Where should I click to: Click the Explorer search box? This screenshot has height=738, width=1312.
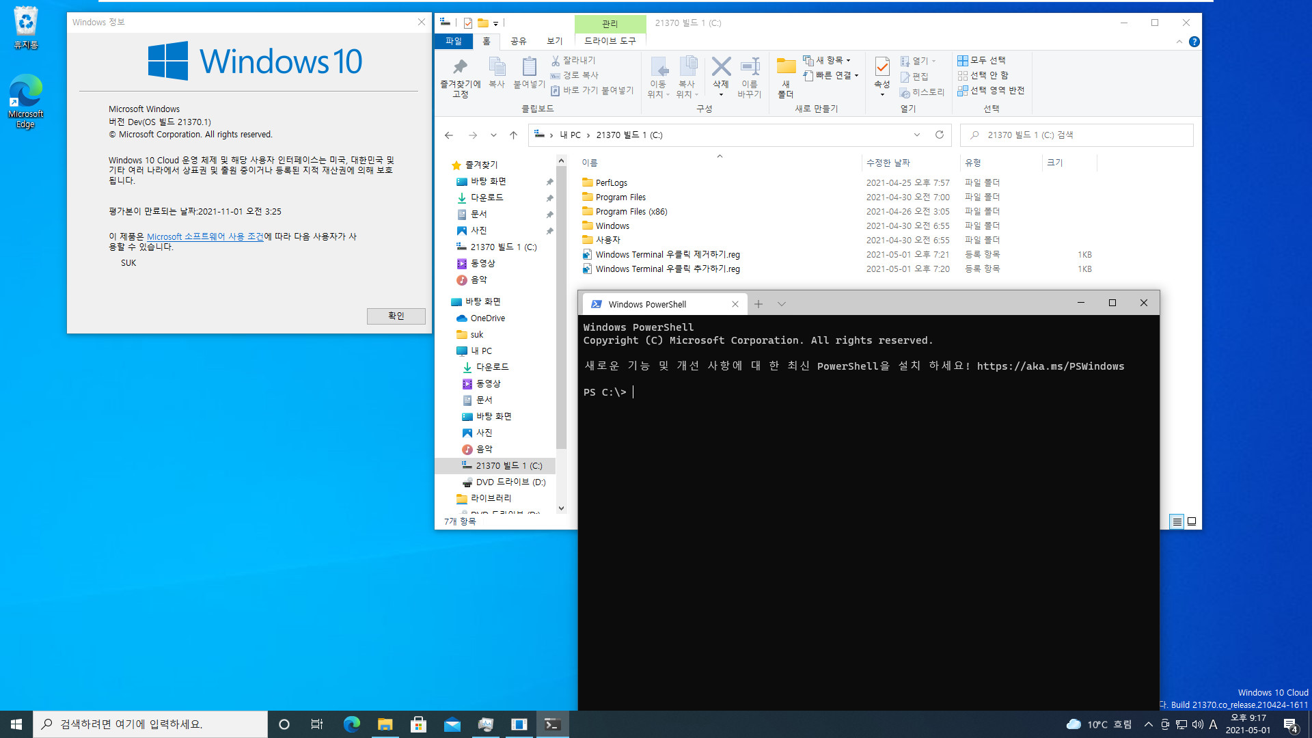tap(1077, 135)
